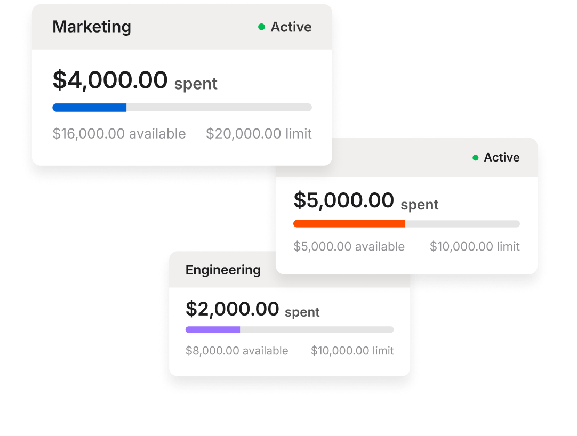The height and width of the screenshot is (436, 577).
Task: Click $10,000.00 limit under the orange bar
Action: pos(475,247)
